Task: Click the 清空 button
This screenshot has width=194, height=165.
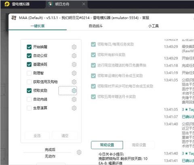Action: tap(65, 136)
